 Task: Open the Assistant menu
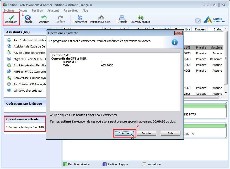53,10
